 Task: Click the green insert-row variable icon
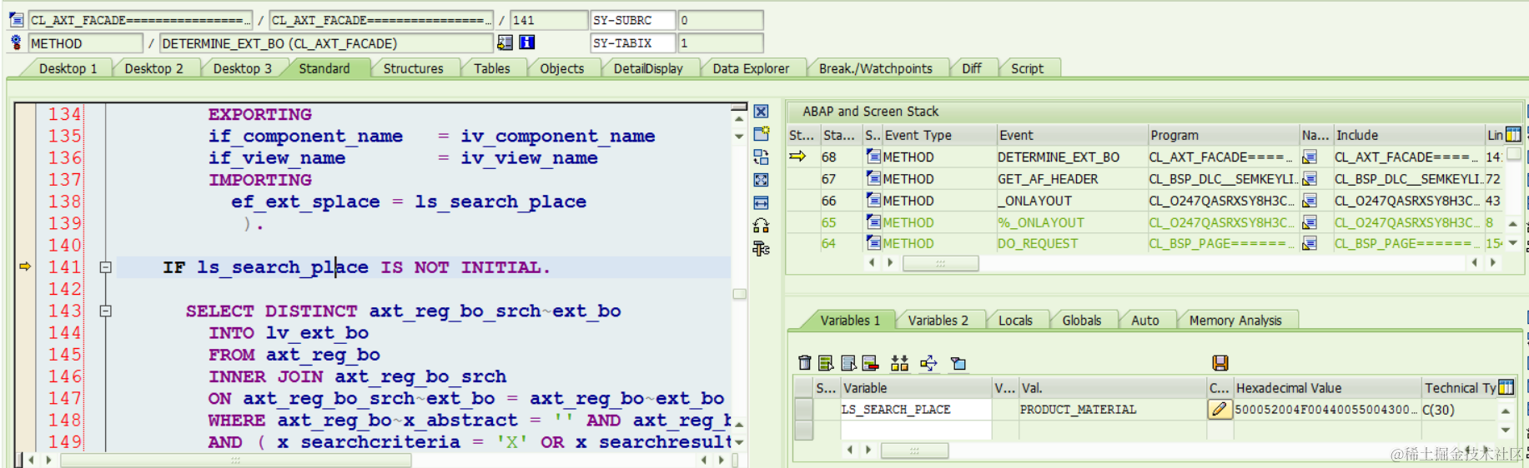[x=826, y=362]
